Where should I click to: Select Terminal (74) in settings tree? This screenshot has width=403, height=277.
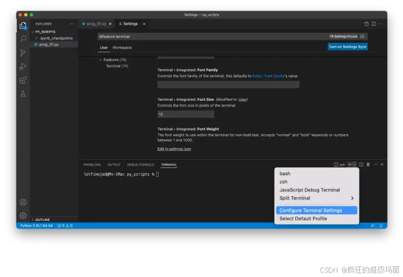(x=117, y=66)
